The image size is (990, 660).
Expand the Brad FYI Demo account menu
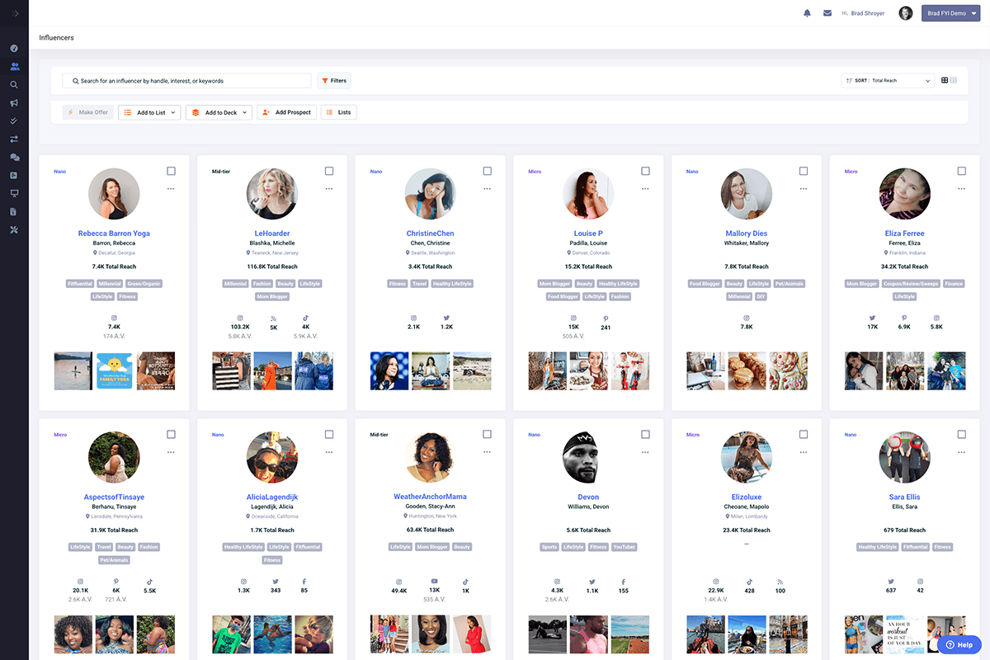(x=950, y=13)
